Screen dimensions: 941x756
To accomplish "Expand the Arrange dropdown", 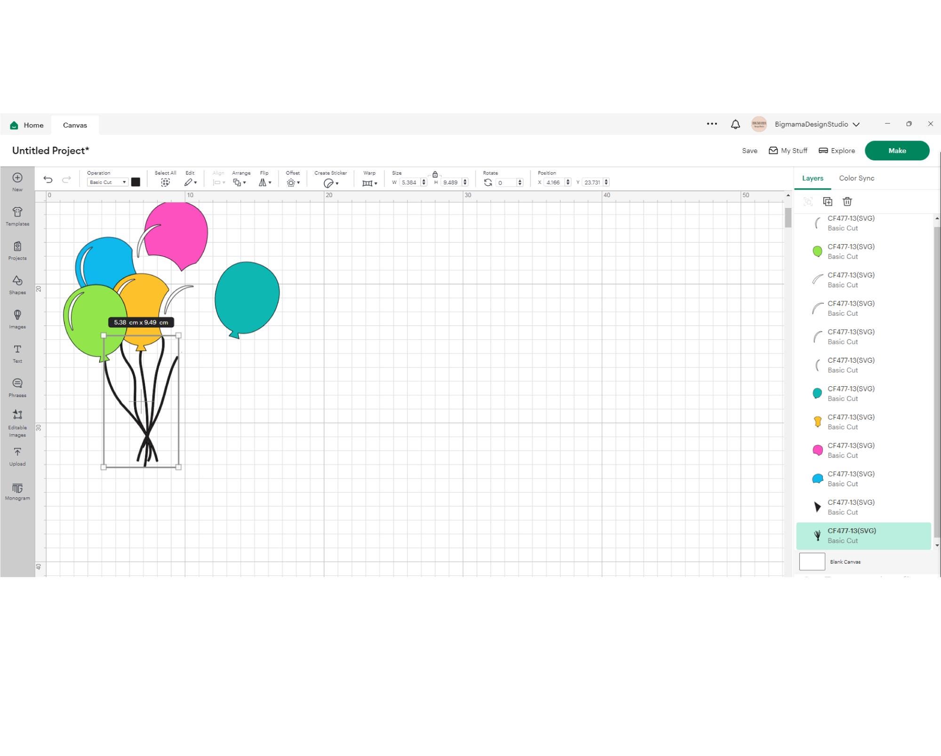I will [239, 183].
